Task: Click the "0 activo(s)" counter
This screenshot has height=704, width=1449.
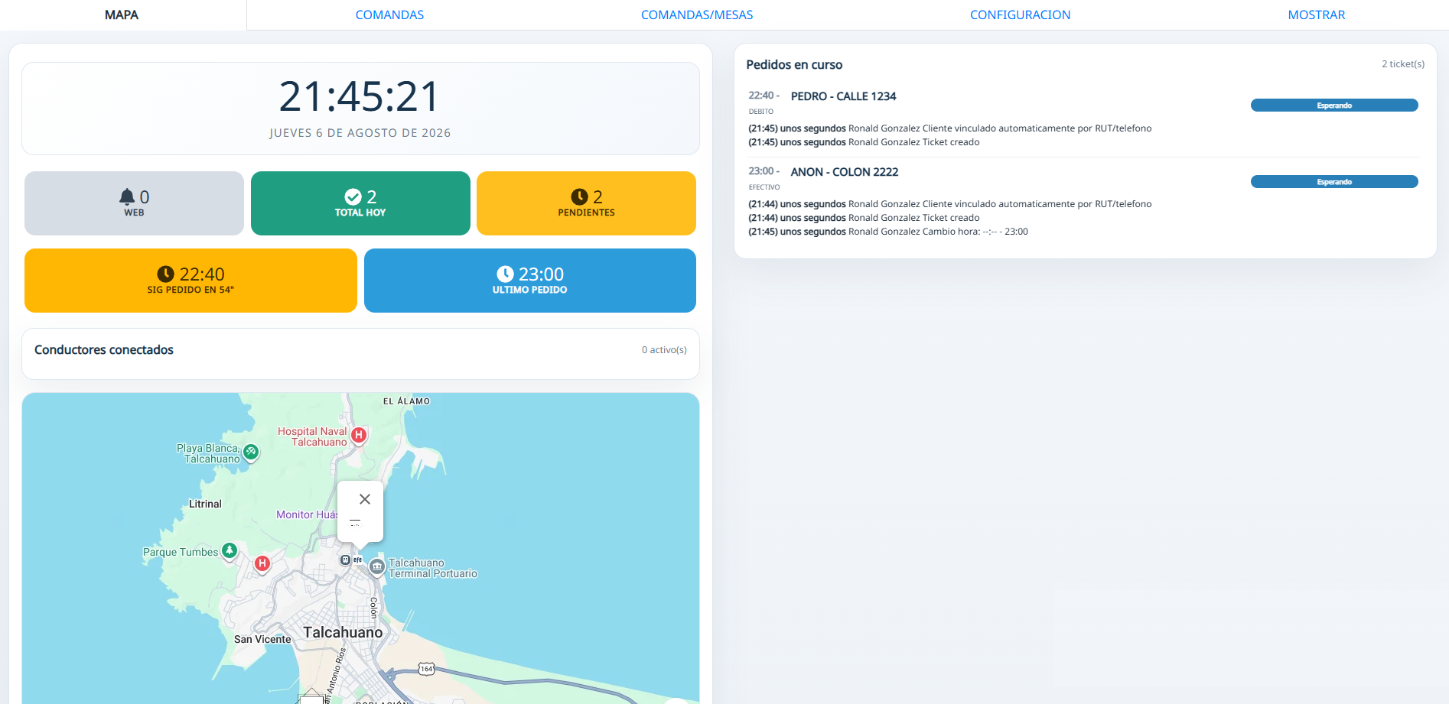Action: (x=664, y=350)
